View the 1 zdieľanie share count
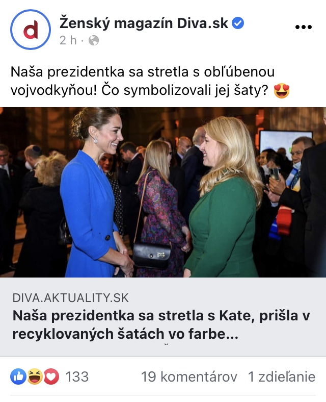This screenshot has width=326, height=402. point(282,376)
